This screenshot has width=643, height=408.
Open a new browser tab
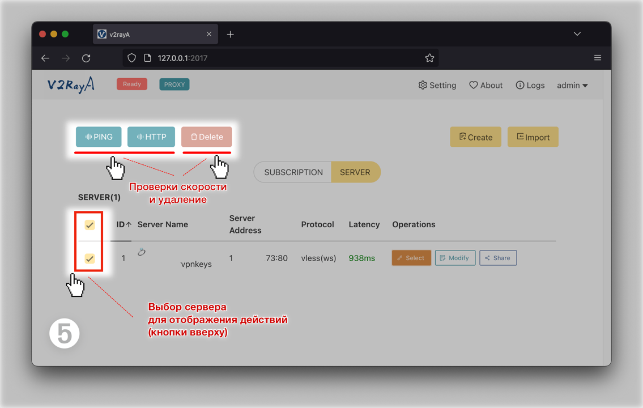coord(230,35)
